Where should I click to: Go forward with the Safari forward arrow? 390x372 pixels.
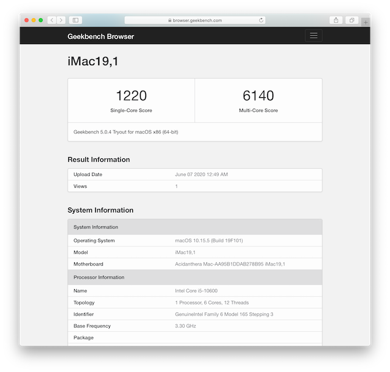click(61, 20)
